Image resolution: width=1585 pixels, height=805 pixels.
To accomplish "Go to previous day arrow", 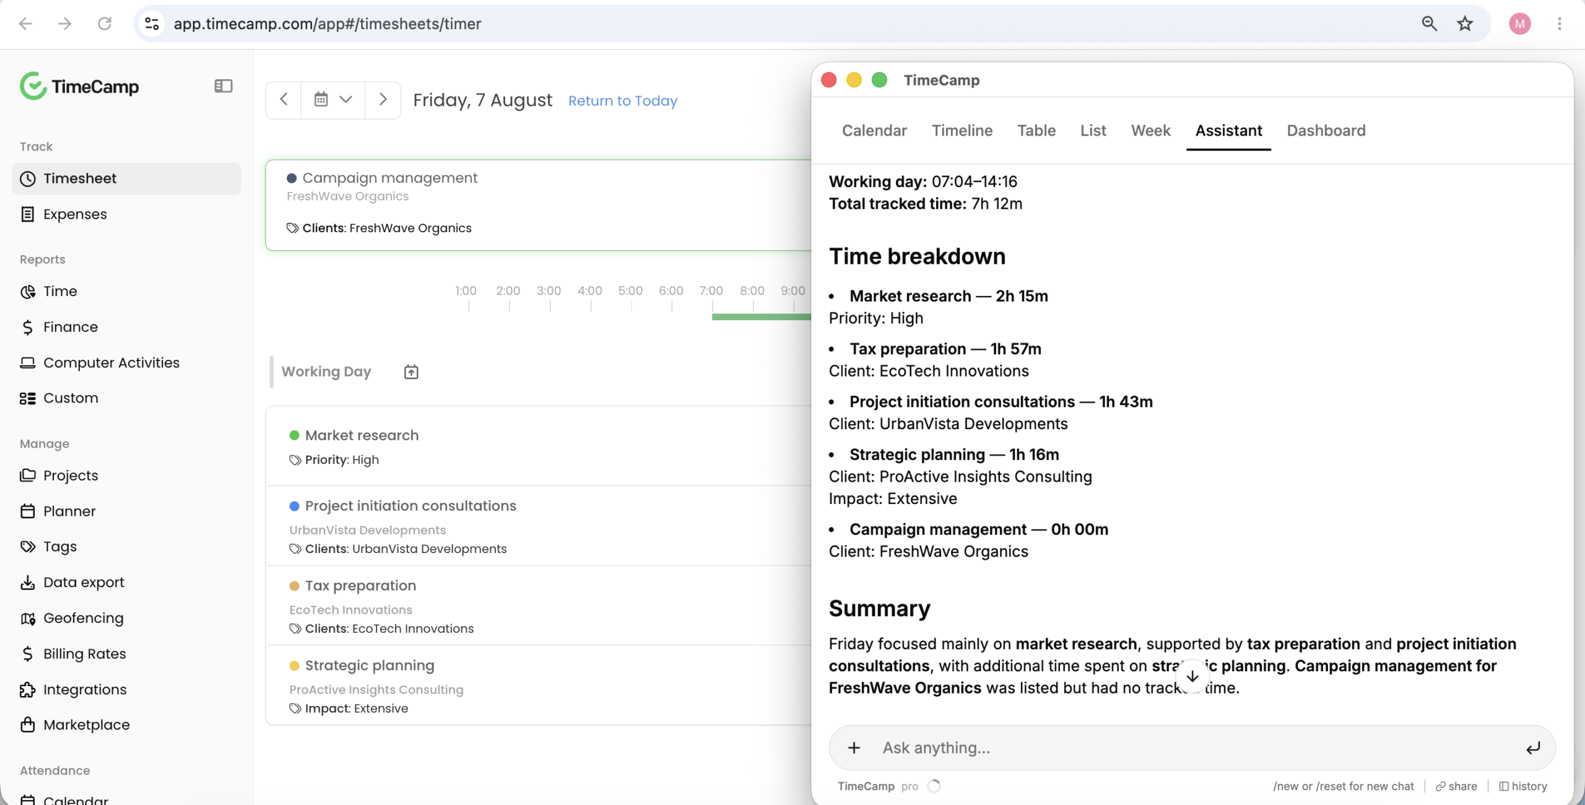I will click(284, 100).
